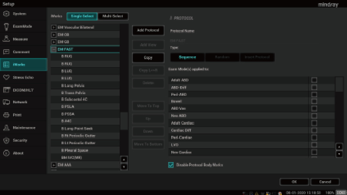Screen dimensions: 347x195
Task: Collapse the EM FAST protocol tree
Action: click(54, 50)
